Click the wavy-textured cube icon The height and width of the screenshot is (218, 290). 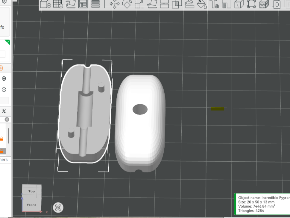tap(264, 4)
